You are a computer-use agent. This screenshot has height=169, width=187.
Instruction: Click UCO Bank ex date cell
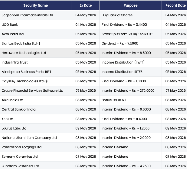click(86, 24)
